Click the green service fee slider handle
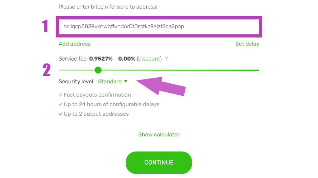This screenshot has height=178, width=318. tap(98, 70)
